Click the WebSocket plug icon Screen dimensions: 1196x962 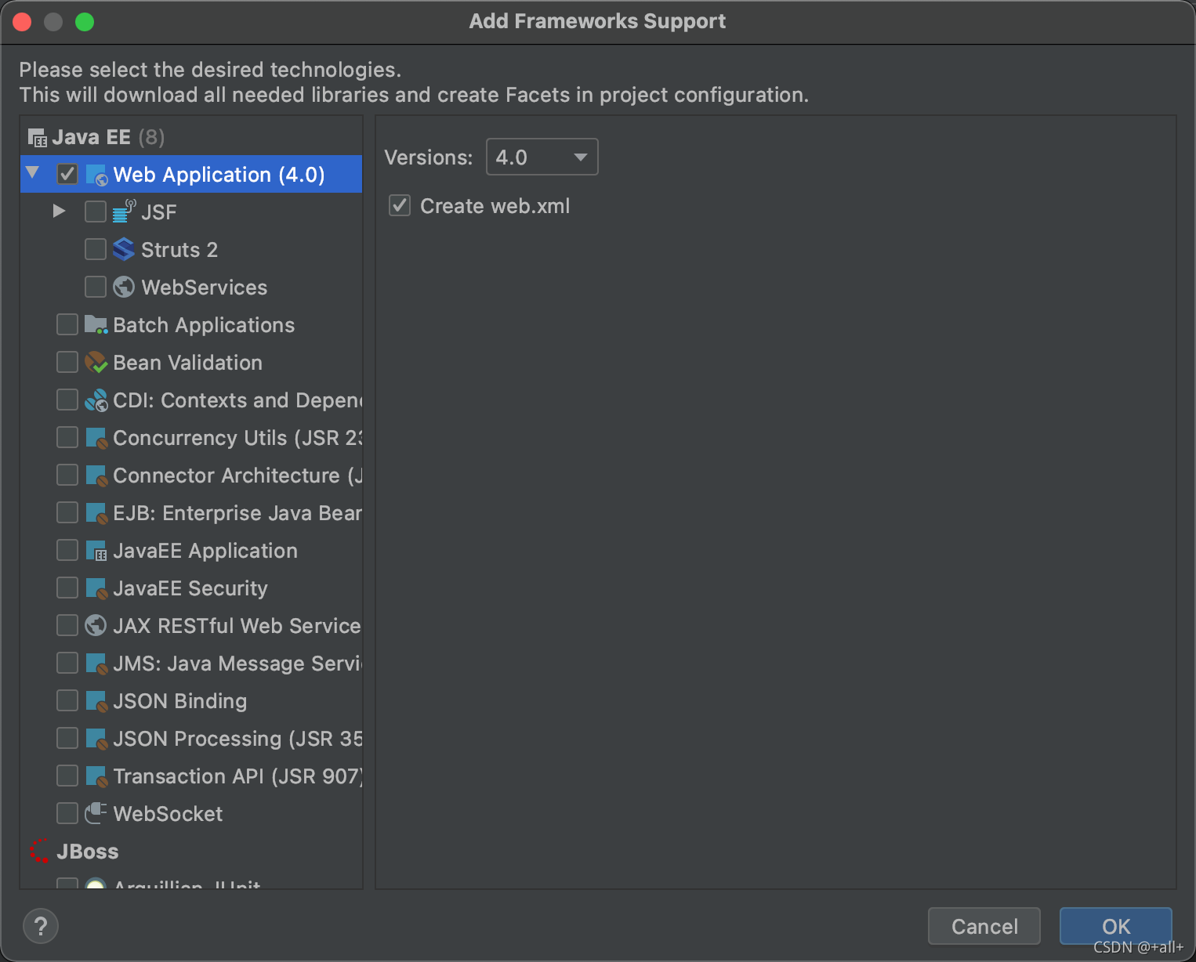(96, 814)
